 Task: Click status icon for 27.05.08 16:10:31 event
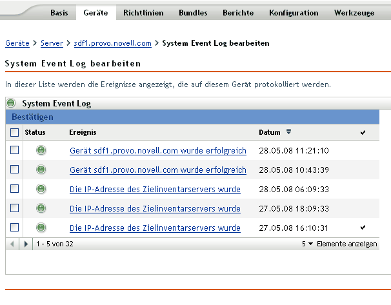[x=41, y=228]
